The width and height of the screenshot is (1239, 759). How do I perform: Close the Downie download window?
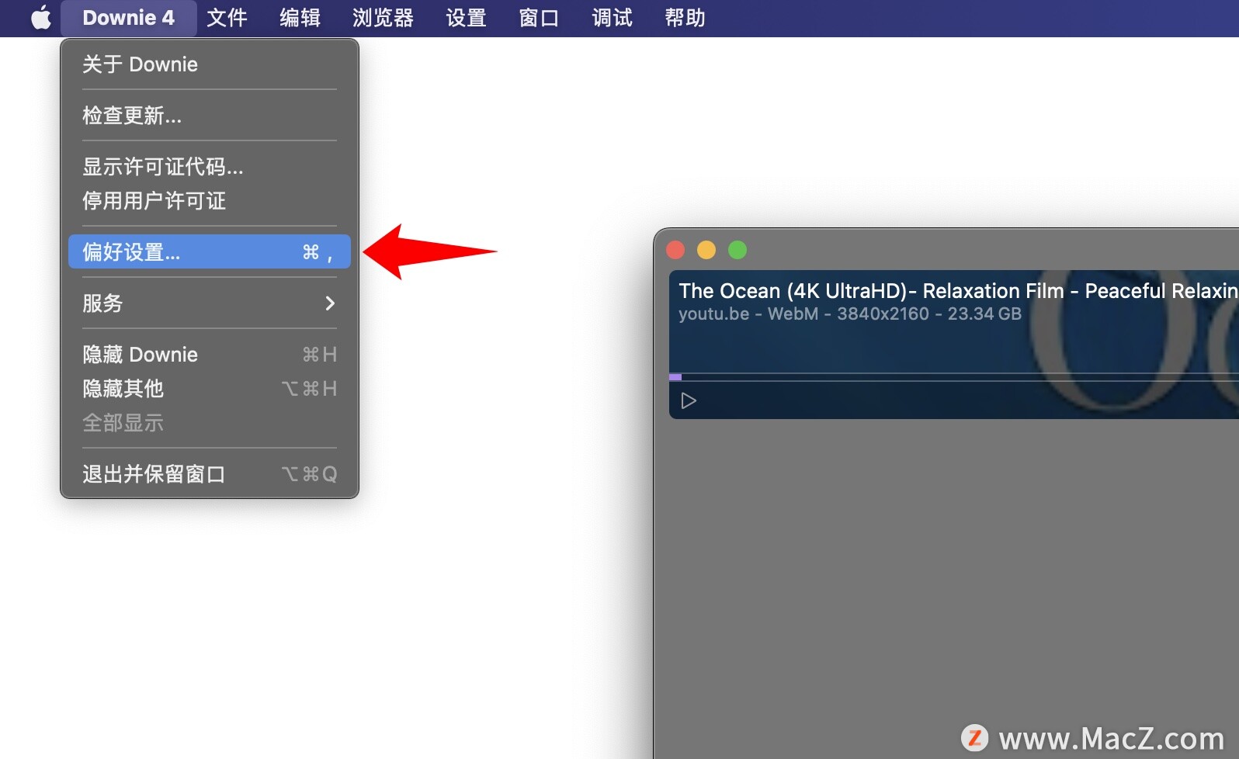[675, 250]
